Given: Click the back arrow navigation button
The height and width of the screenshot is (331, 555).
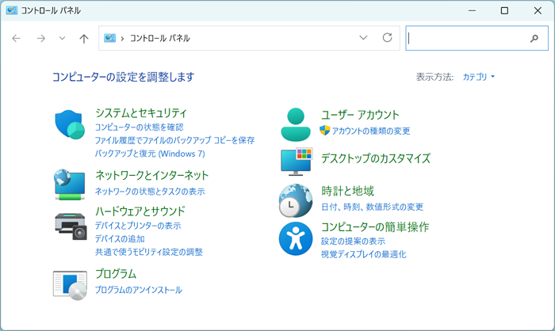Looking at the screenshot, I should 17,38.
